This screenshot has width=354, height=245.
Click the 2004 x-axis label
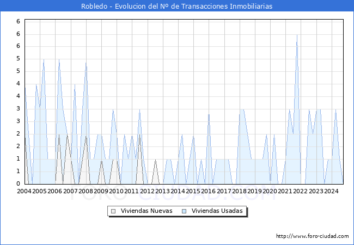click(24, 191)
